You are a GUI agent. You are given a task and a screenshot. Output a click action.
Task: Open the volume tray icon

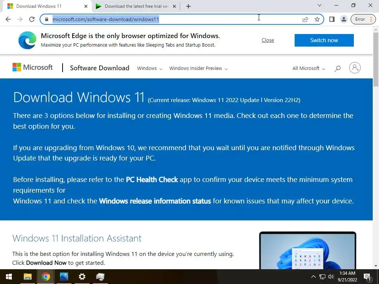tap(331, 277)
